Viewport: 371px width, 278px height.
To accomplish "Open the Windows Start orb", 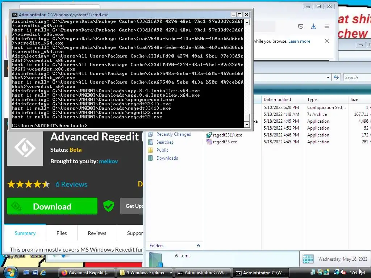I will 10,272.
